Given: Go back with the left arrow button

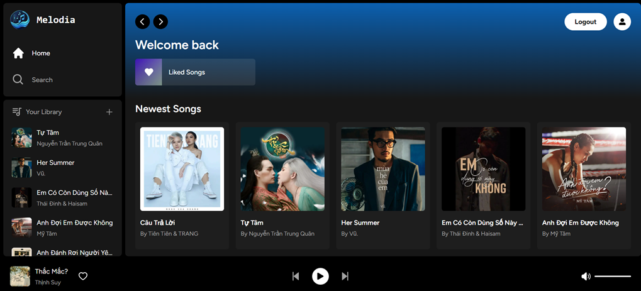Looking at the screenshot, I should coord(142,21).
